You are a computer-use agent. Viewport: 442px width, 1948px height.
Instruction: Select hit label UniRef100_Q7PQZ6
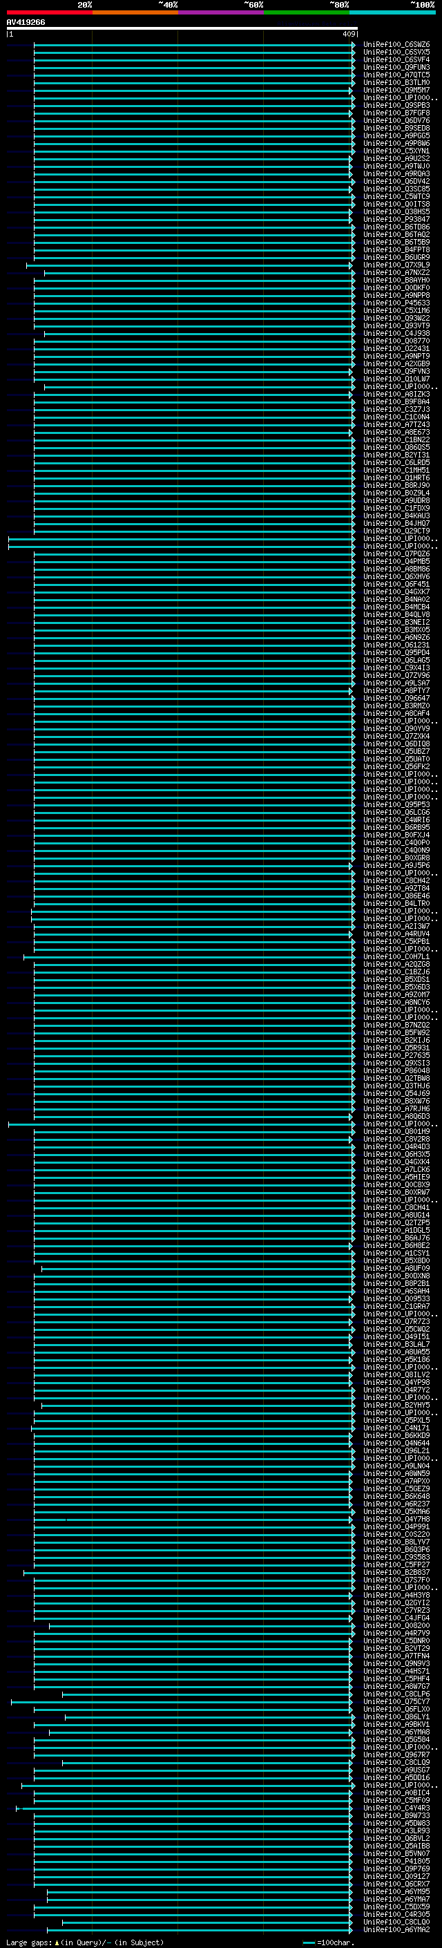[396, 554]
